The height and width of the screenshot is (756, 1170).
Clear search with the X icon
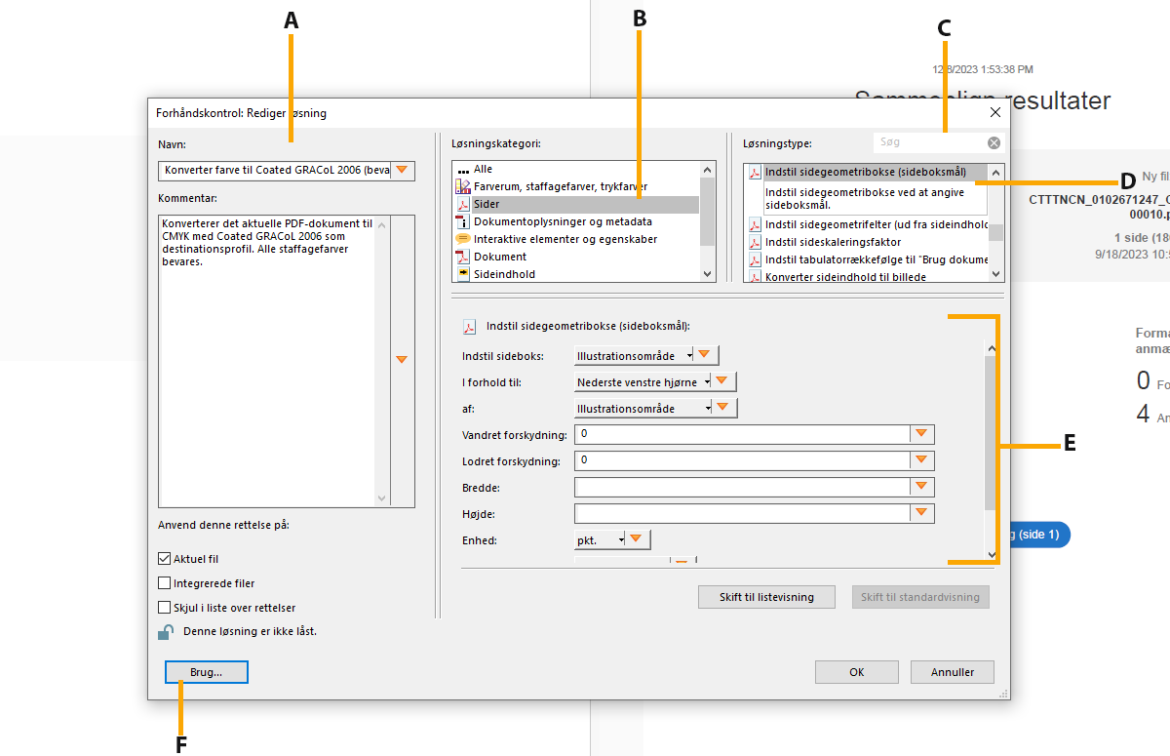994,142
